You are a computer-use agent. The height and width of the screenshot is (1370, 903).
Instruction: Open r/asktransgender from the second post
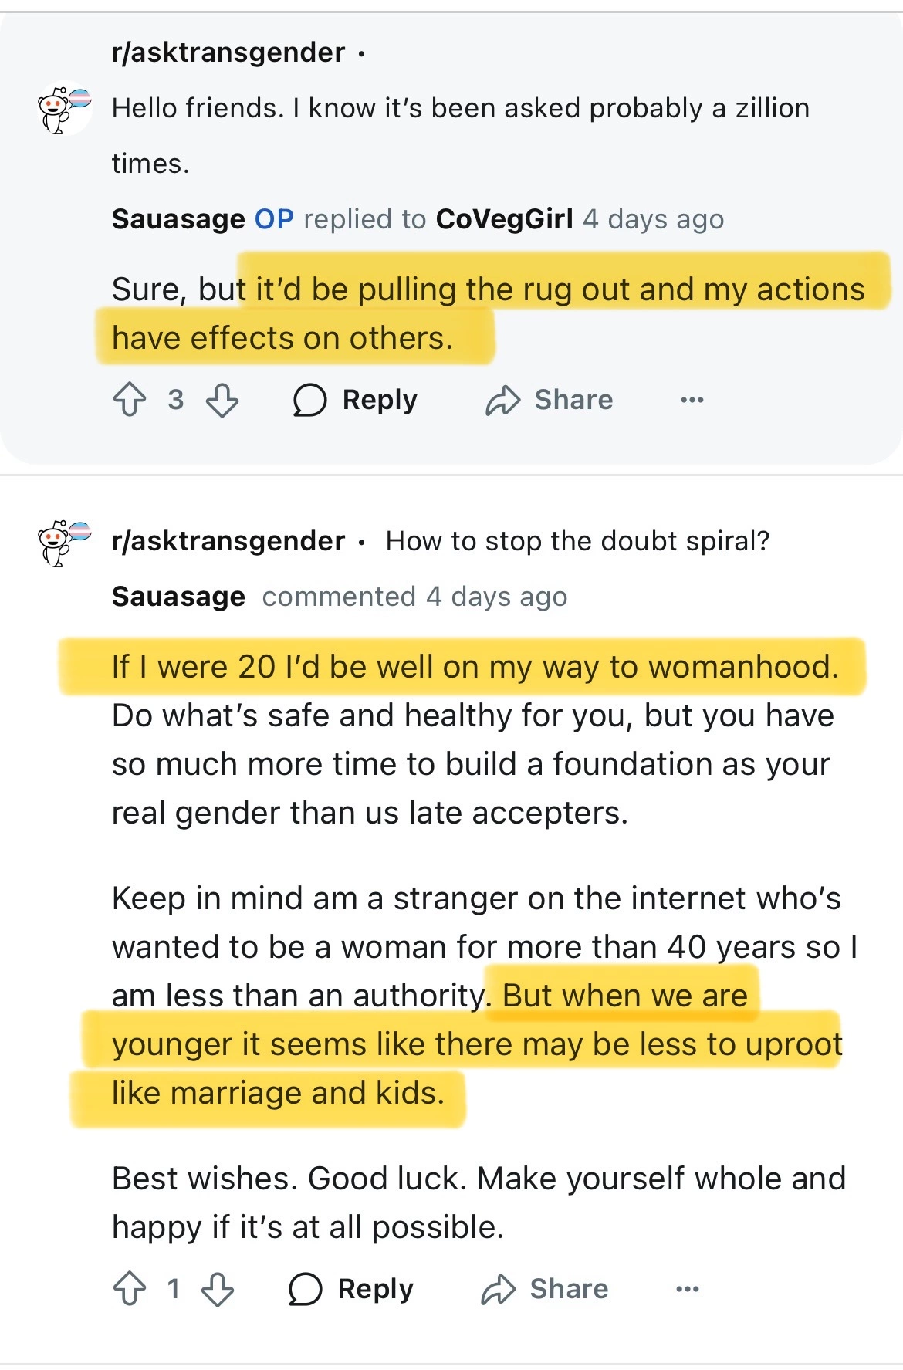coord(228,541)
